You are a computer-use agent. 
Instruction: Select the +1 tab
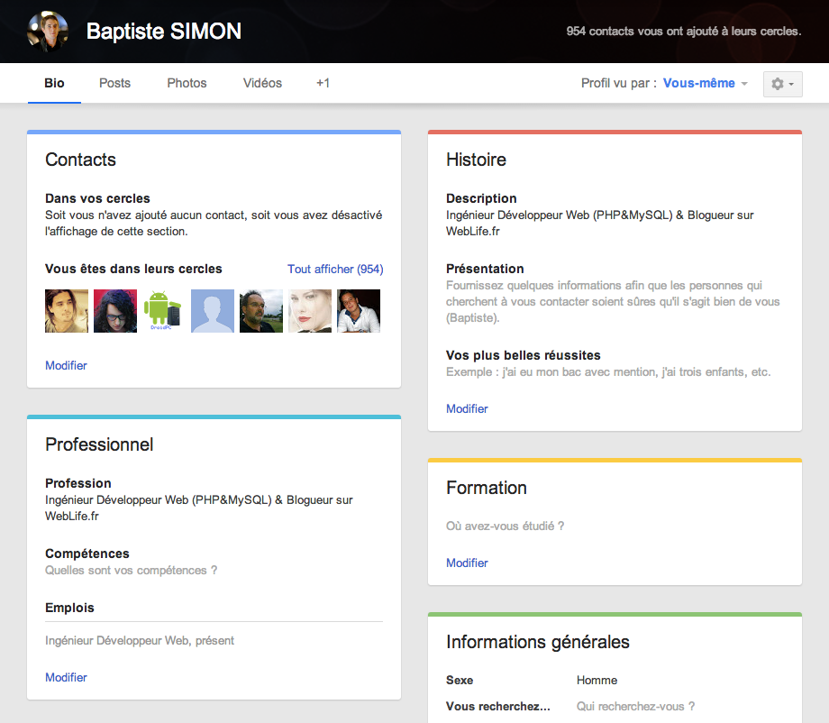click(323, 83)
